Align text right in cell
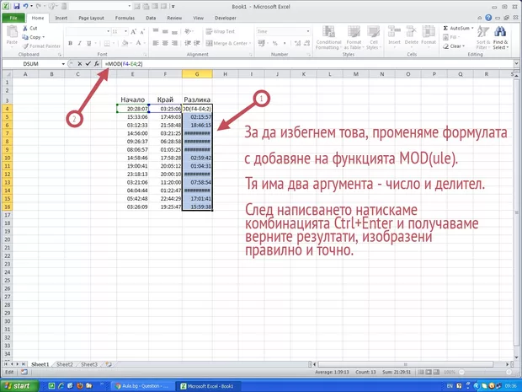This screenshot has height=392, width=522. click(x=175, y=43)
